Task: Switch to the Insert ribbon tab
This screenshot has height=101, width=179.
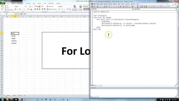Action: click(x=13, y=3)
